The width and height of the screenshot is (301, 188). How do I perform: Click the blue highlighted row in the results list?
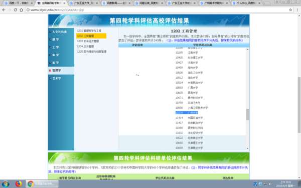point(187,113)
